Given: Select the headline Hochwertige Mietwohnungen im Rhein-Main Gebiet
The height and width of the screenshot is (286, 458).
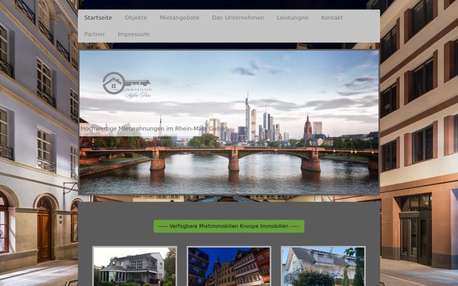Looking at the screenshot, I should (x=154, y=128).
